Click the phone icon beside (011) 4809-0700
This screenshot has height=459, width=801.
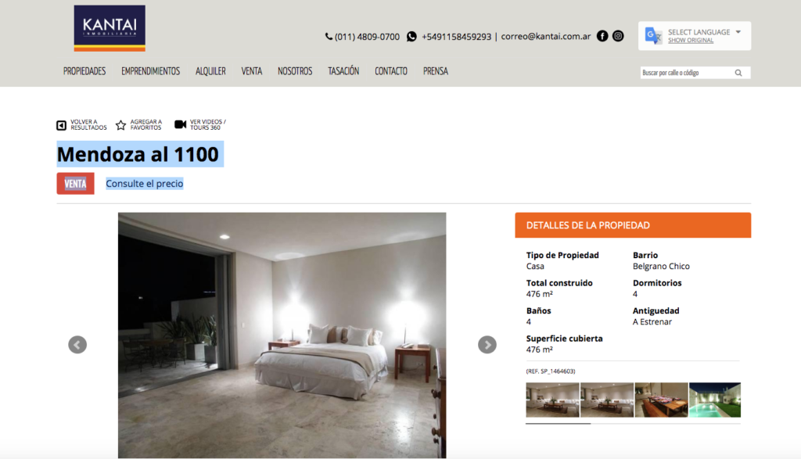tap(329, 37)
